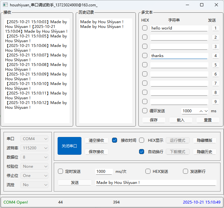The width and height of the screenshot is (224, 208).
Task: Send row 2 with button 2
Action: 215,37
